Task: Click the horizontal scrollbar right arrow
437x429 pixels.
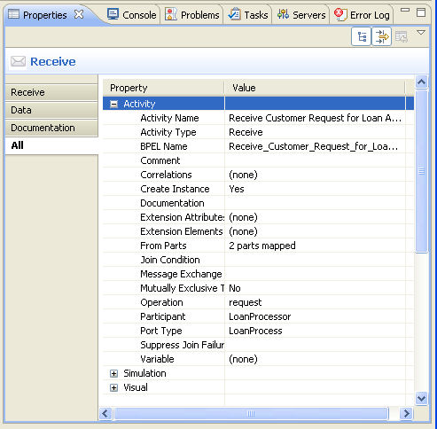Action: point(406,413)
